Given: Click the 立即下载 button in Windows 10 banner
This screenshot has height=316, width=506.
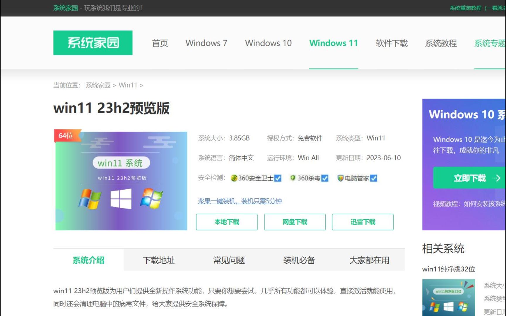Looking at the screenshot, I should (469, 178).
